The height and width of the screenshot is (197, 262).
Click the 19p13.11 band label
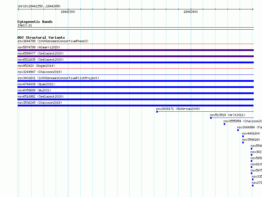click(x=25, y=25)
